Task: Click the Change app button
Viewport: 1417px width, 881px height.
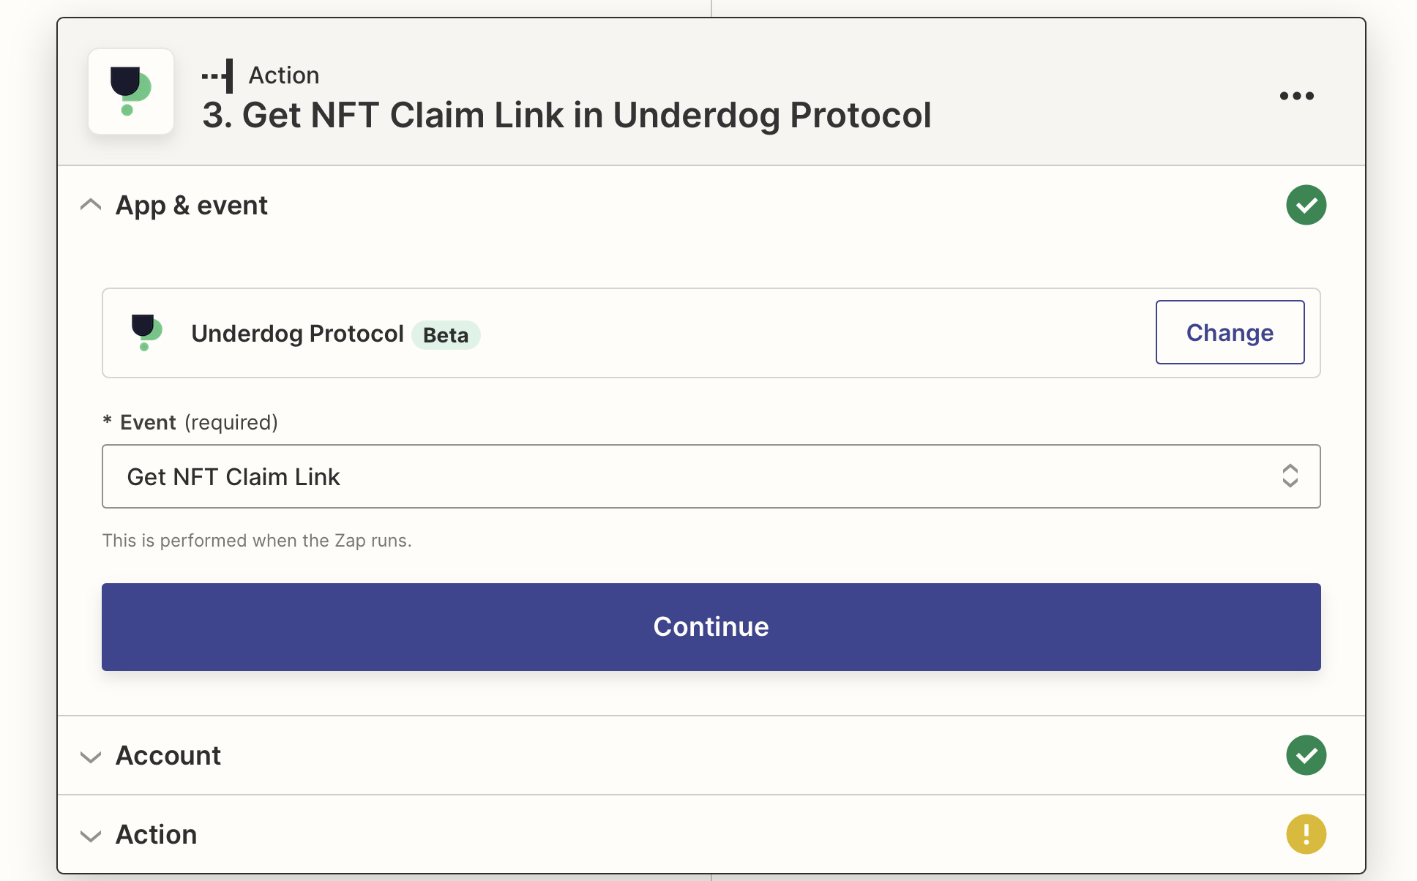Action: pos(1230,332)
